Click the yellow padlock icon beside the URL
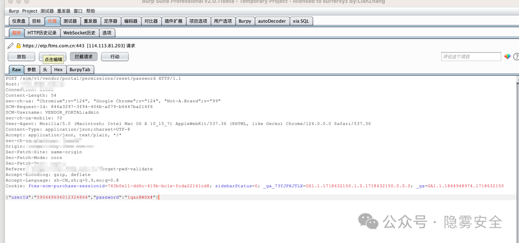 click(19, 46)
